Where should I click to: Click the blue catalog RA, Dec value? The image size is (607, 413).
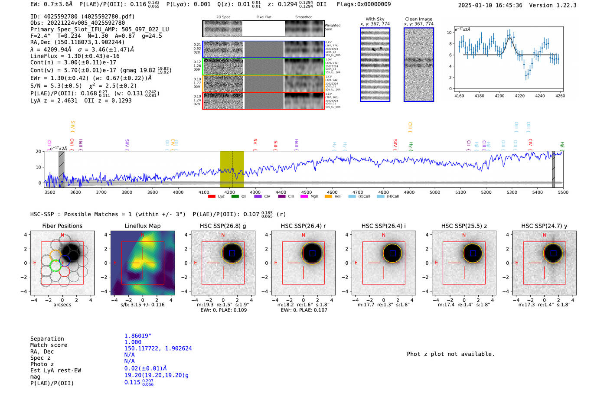158,348
